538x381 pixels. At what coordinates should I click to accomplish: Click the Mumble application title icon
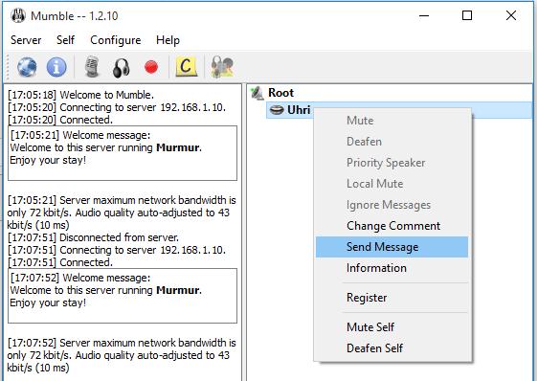click(x=18, y=15)
